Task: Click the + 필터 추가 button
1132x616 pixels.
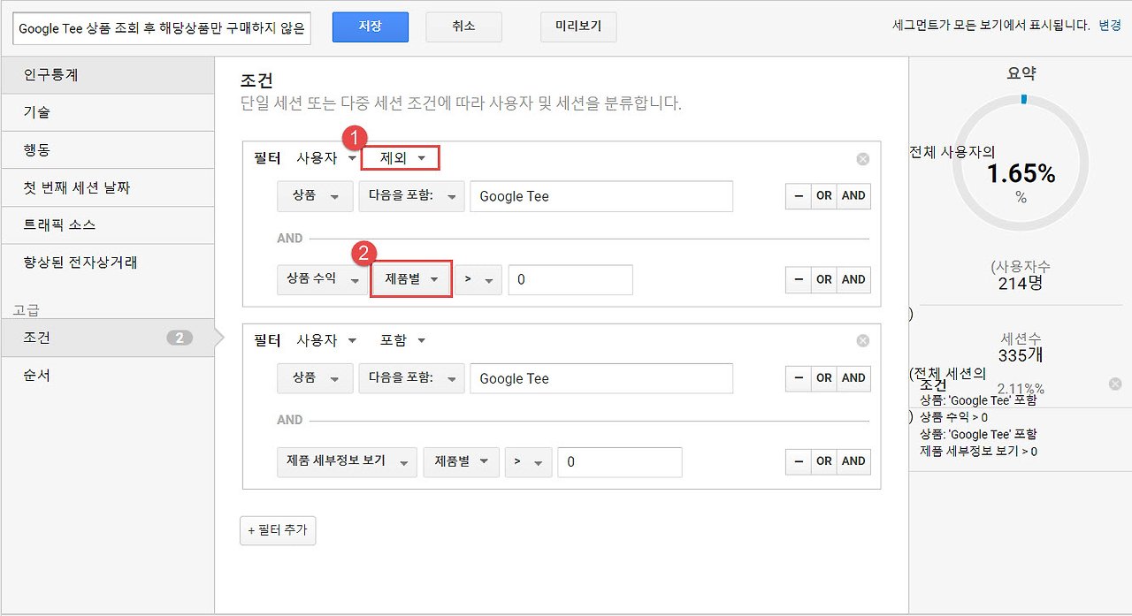Action: (278, 530)
